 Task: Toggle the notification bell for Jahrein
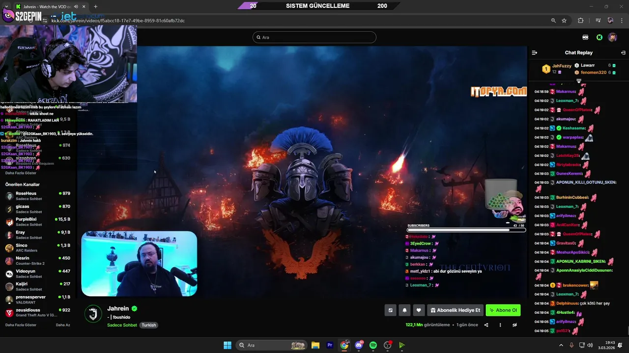click(404, 310)
